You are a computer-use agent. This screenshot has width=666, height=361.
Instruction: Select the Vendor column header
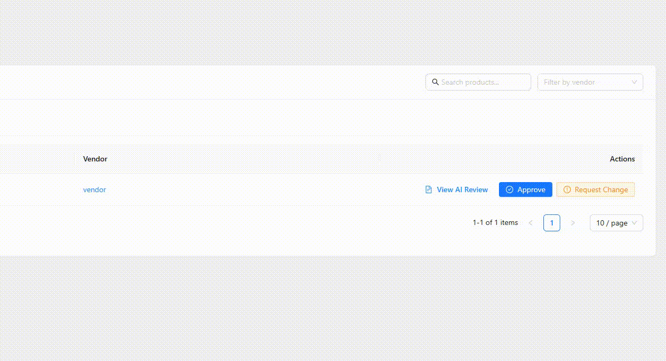coord(95,159)
